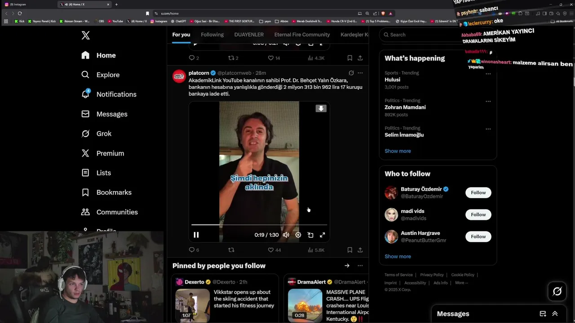The width and height of the screenshot is (575, 323).
Task: Click Baturay Özdemir profile avatar
Action: [x=391, y=192]
